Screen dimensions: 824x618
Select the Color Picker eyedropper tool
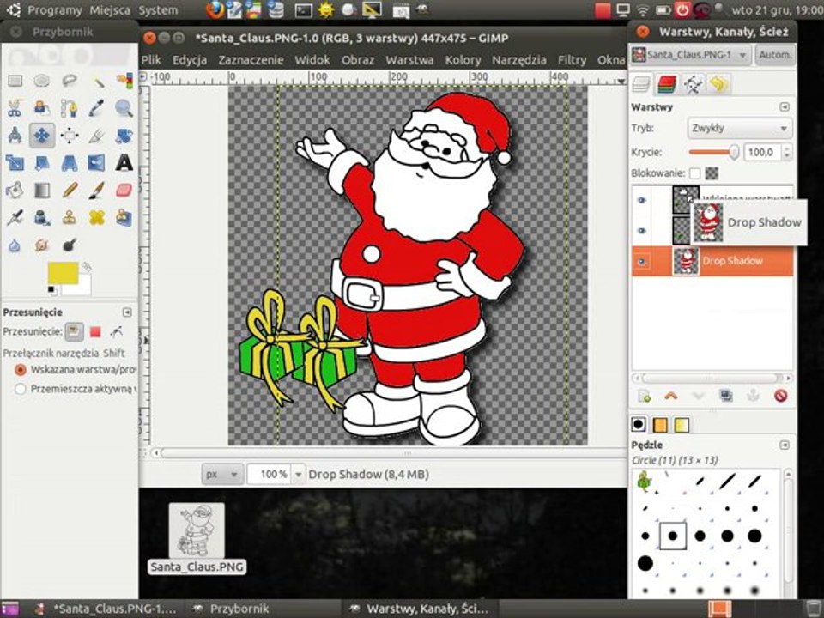coord(97,108)
